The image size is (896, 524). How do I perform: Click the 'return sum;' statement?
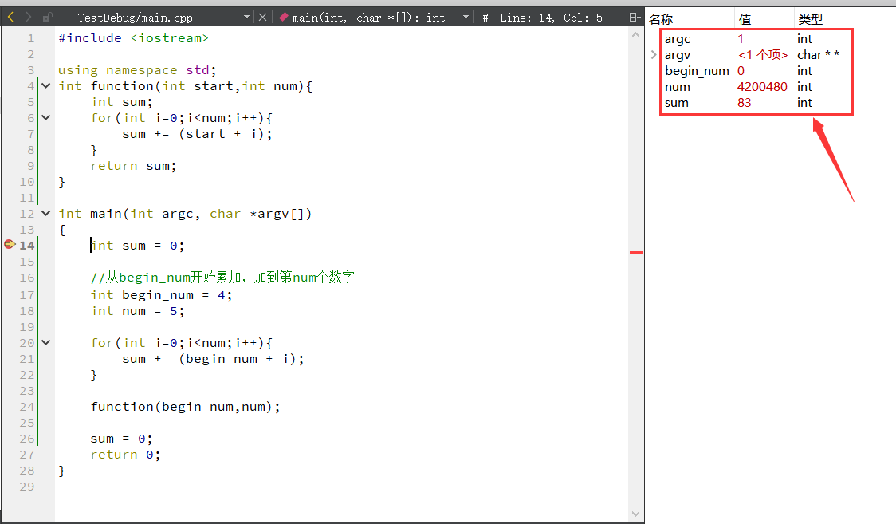133,166
